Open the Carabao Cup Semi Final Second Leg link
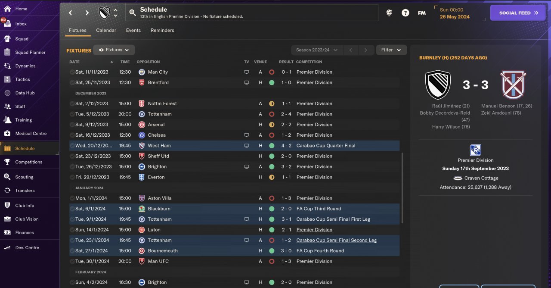 point(336,240)
